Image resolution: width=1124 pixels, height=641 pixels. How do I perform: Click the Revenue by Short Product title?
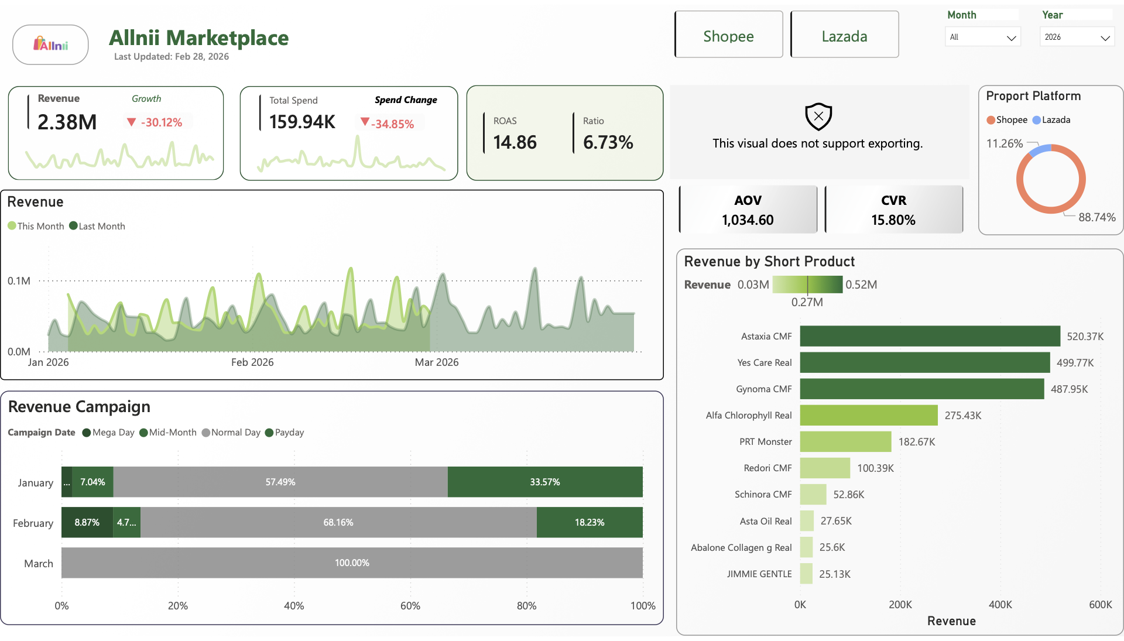(x=769, y=262)
